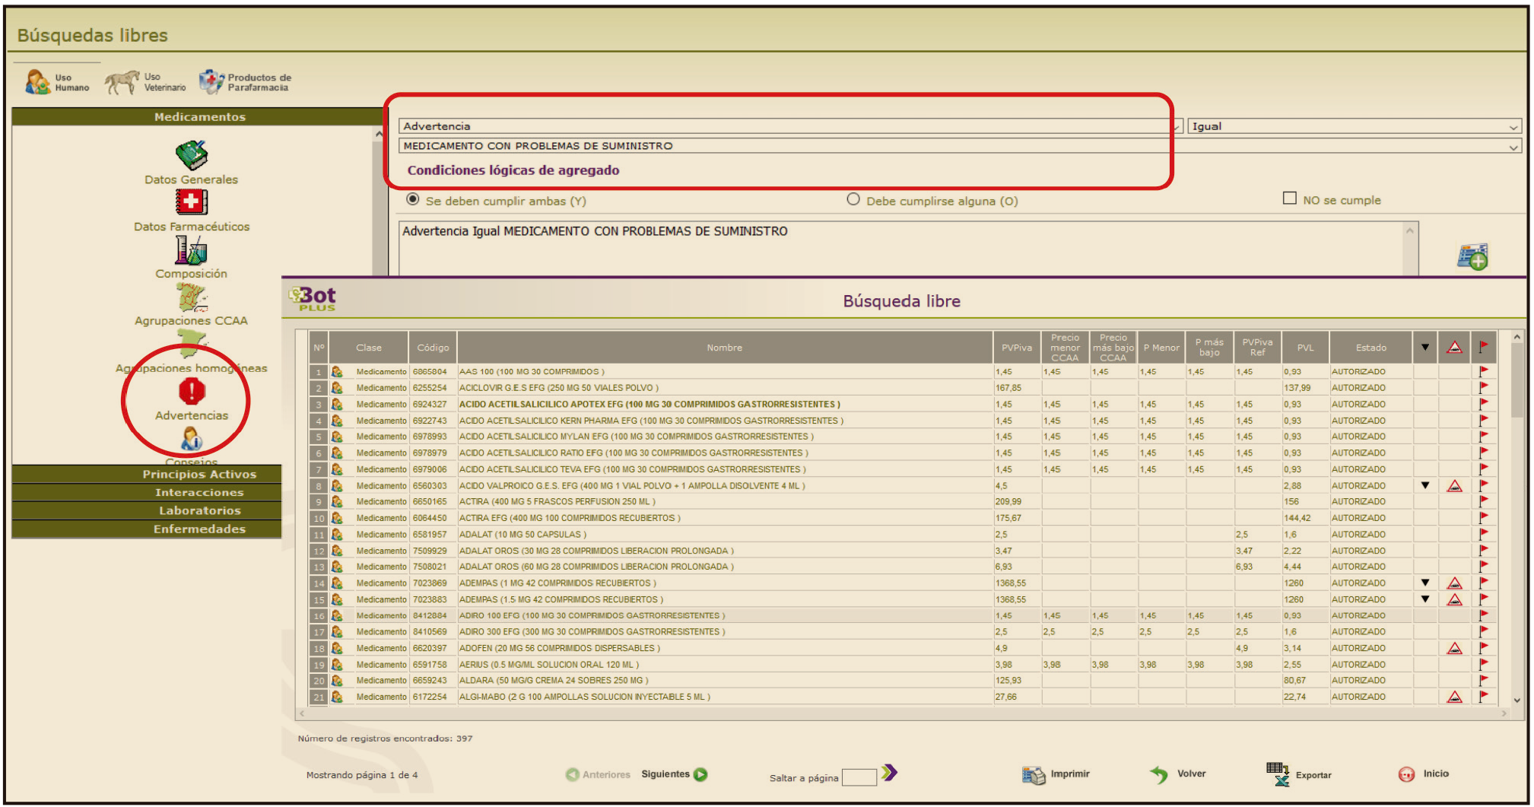Click the Exportar spreadsheet icon
The height and width of the screenshot is (807, 1534).
point(1278,774)
